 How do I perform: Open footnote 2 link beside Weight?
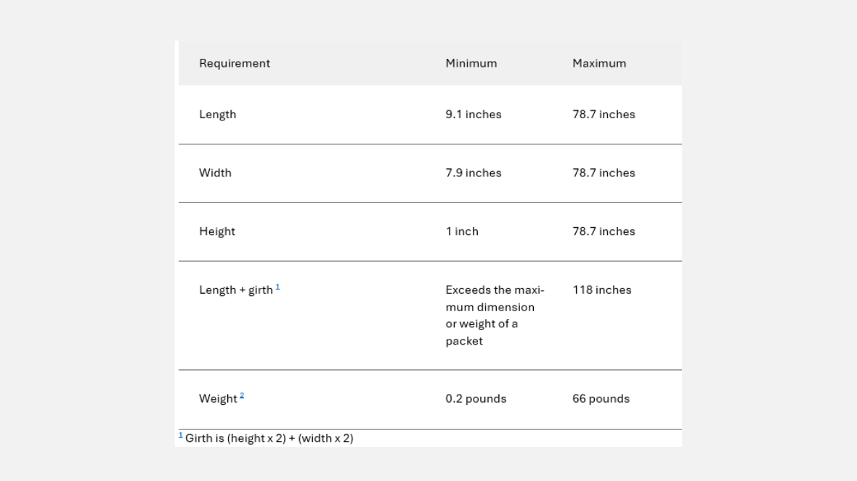coord(242,396)
